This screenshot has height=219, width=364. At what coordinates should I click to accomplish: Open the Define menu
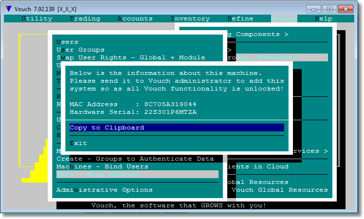(x=240, y=18)
